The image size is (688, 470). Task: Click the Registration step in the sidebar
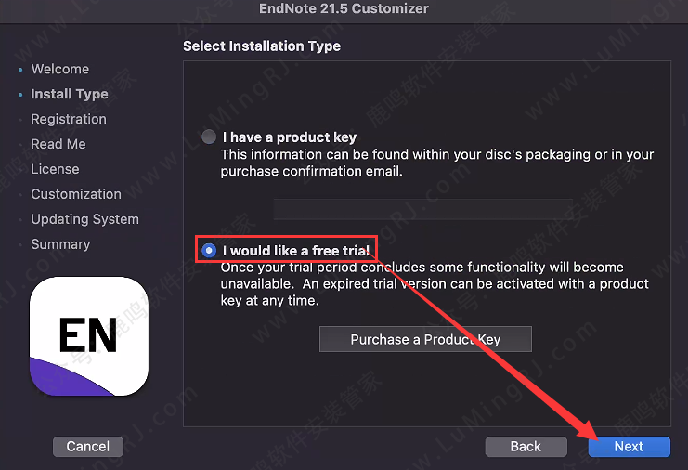pyautogui.click(x=68, y=119)
